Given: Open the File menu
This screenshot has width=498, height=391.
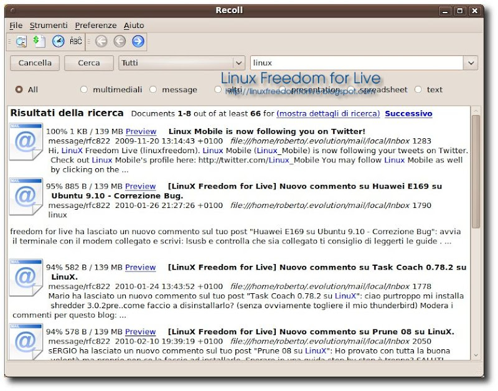Looking at the screenshot, I should [x=16, y=26].
